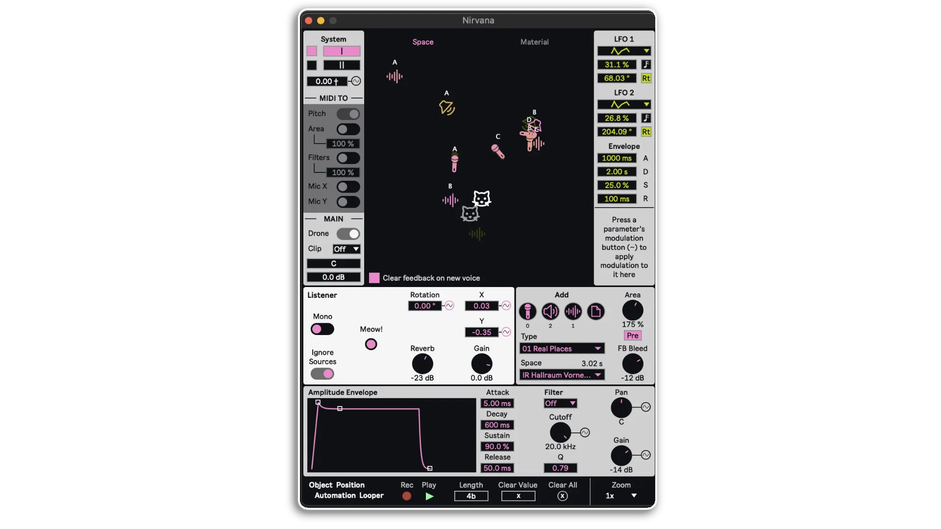Switch to the Space tab
The width and height of the screenshot is (941, 529).
423,42
